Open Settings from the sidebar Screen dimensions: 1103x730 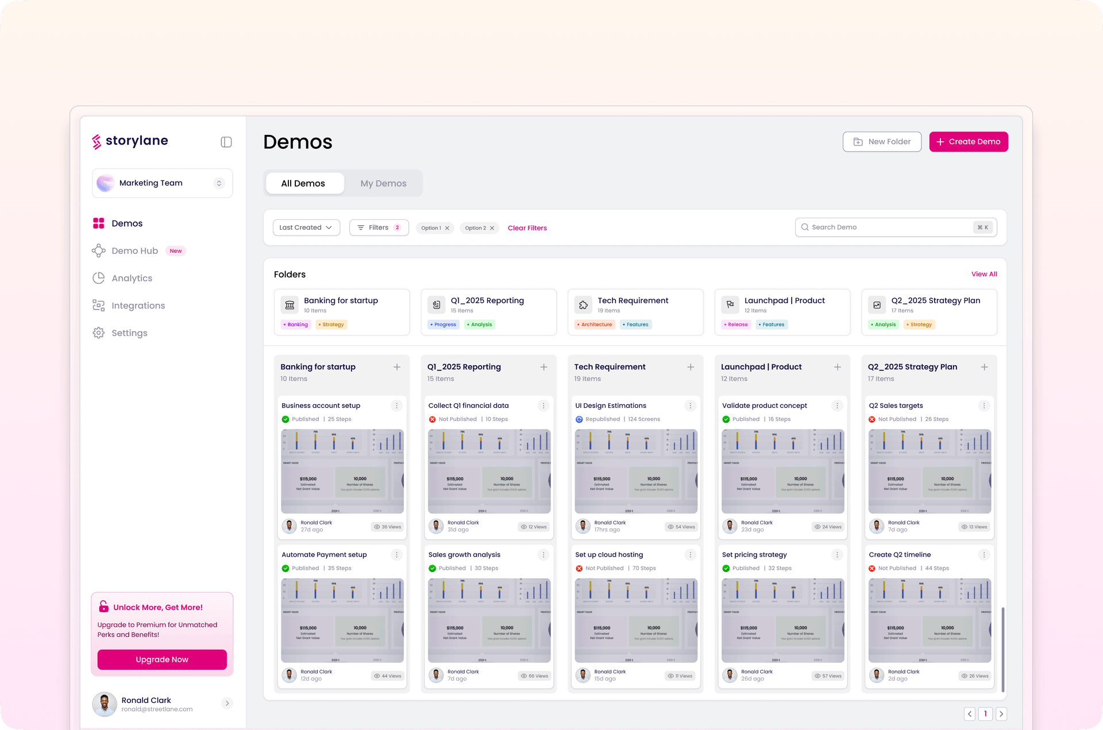pos(129,333)
